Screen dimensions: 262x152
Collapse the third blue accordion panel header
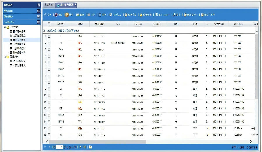click(38, 22)
